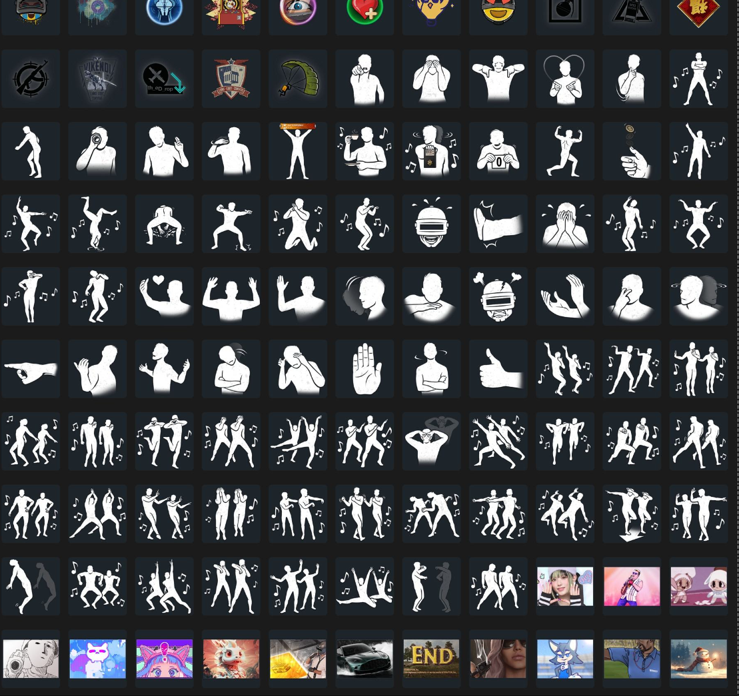The width and height of the screenshot is (739, 696).
Task: Select the pink cat-ear anime girl thumbnail
Action: pyautogui.click(x=165, y=659)
